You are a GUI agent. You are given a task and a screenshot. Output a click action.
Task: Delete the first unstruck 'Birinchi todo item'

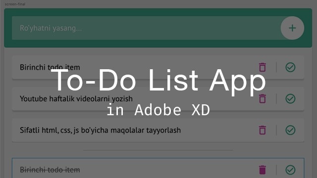coord(263,67)
